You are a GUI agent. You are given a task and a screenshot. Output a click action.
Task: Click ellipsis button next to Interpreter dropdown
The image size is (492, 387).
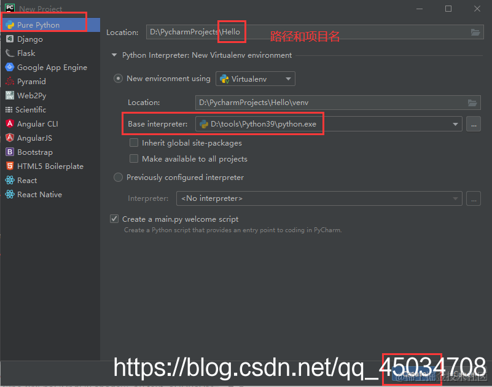point(474,198)
